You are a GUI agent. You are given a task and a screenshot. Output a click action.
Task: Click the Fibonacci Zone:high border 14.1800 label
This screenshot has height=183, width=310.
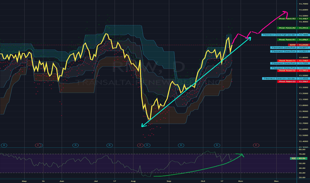click(285, 35)
